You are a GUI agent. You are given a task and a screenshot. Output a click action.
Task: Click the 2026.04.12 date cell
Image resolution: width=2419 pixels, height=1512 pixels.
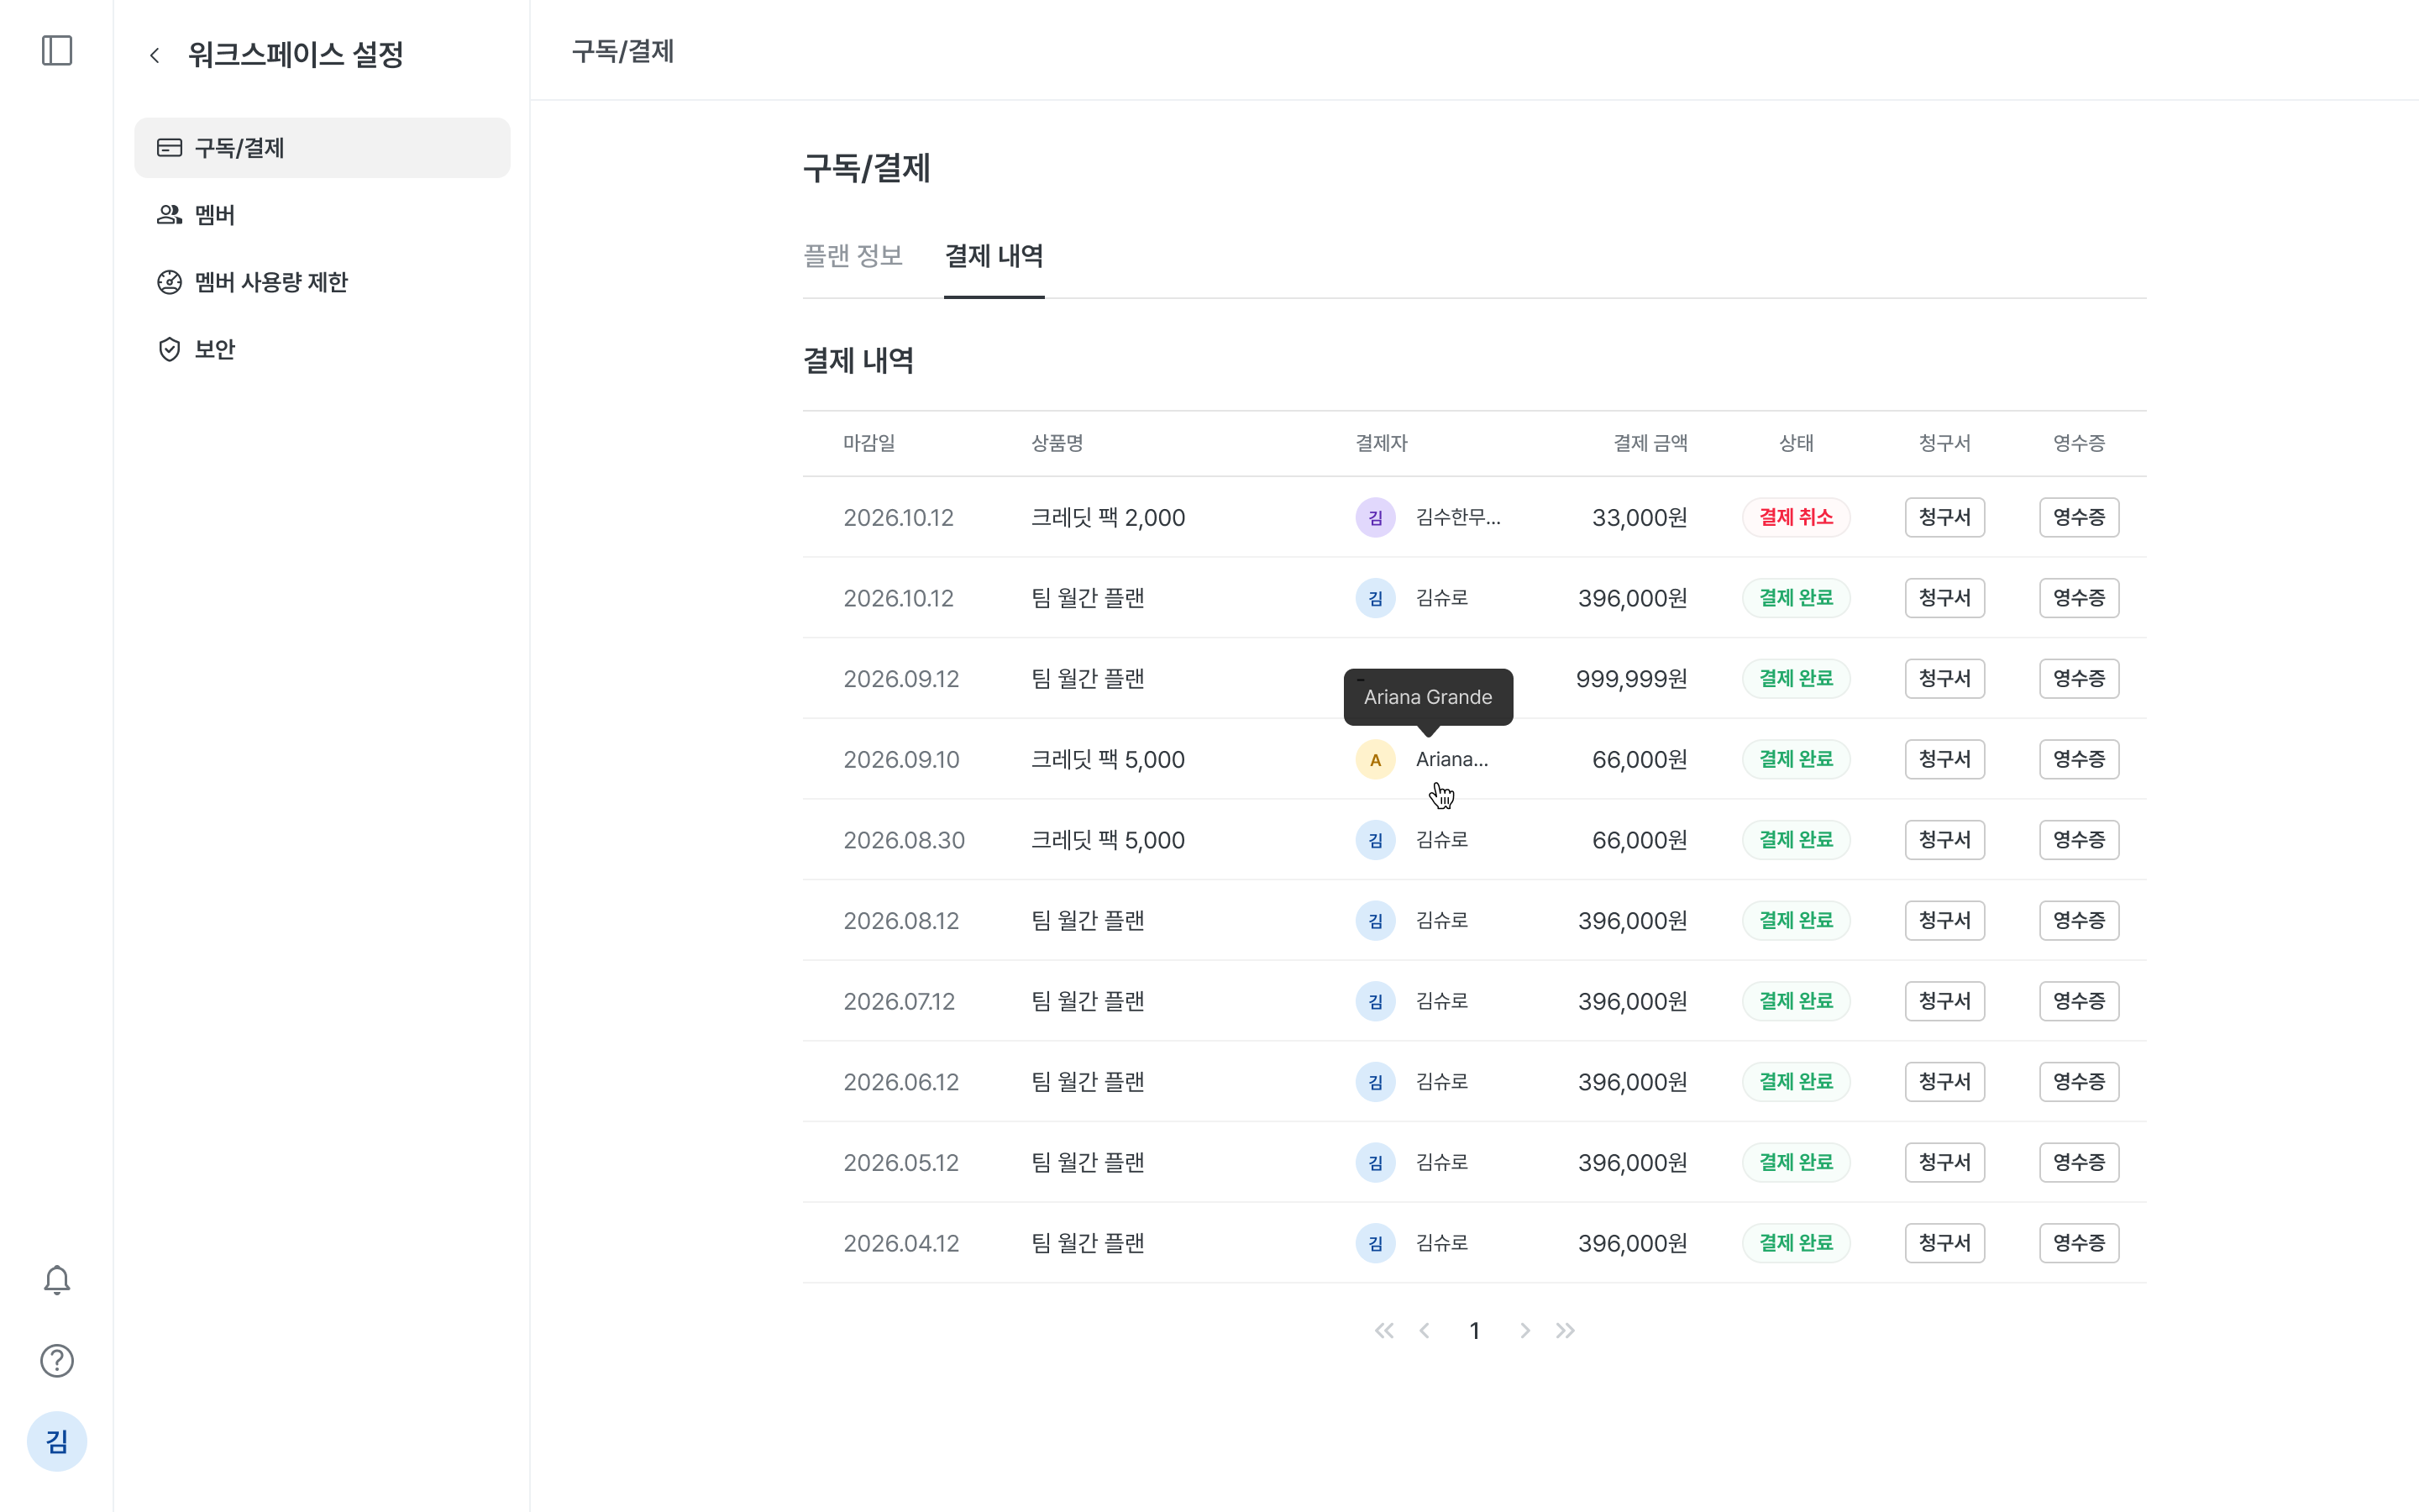[900, 1243]
